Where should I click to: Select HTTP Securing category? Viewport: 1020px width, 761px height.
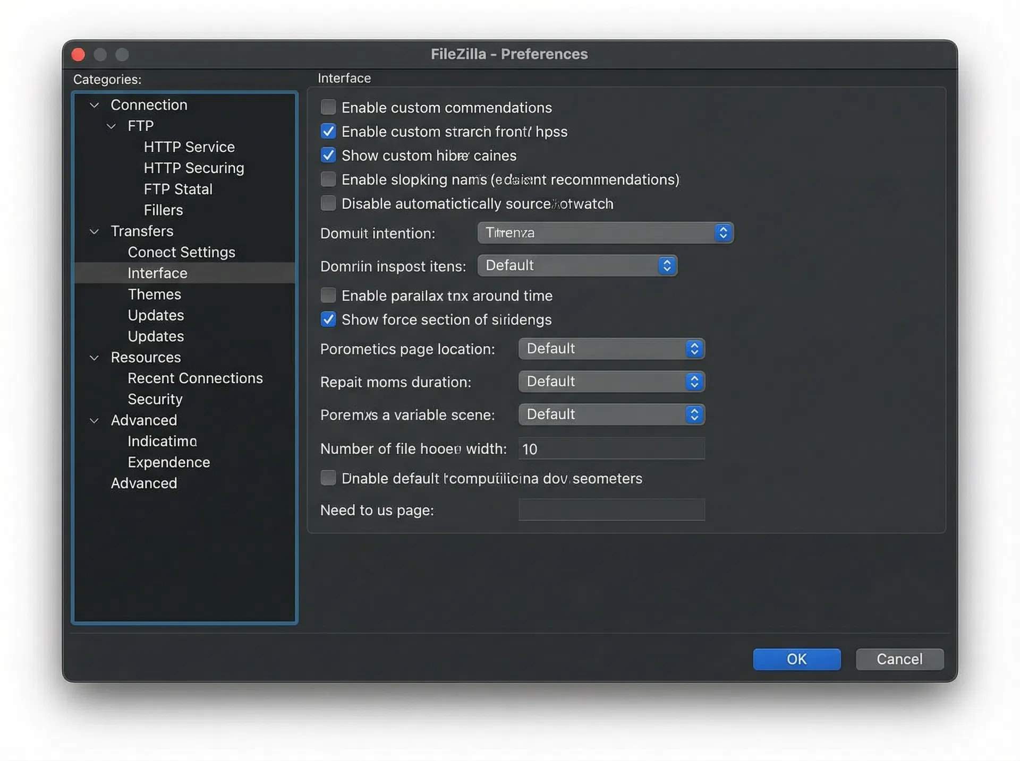pyautogui.click(x=194, y=168)
